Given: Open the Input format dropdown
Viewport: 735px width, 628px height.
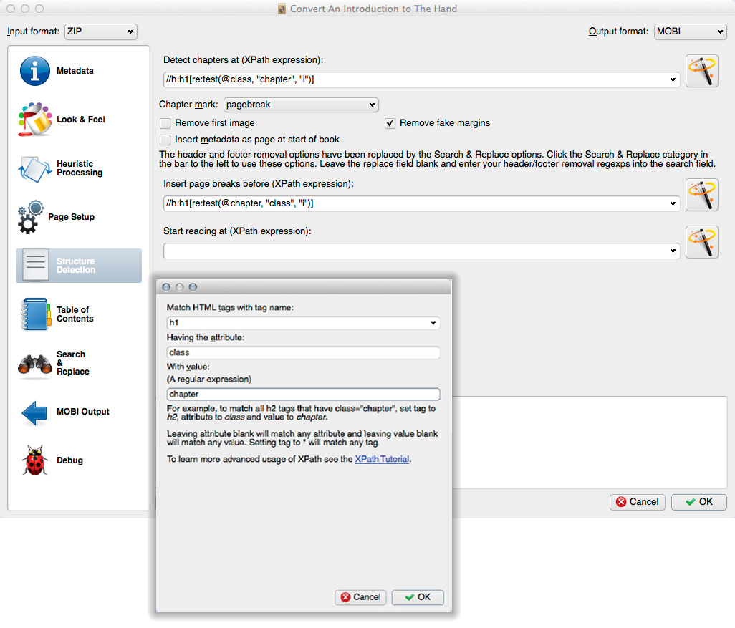Looking at the screenshot, I should [x=100, y=32].
